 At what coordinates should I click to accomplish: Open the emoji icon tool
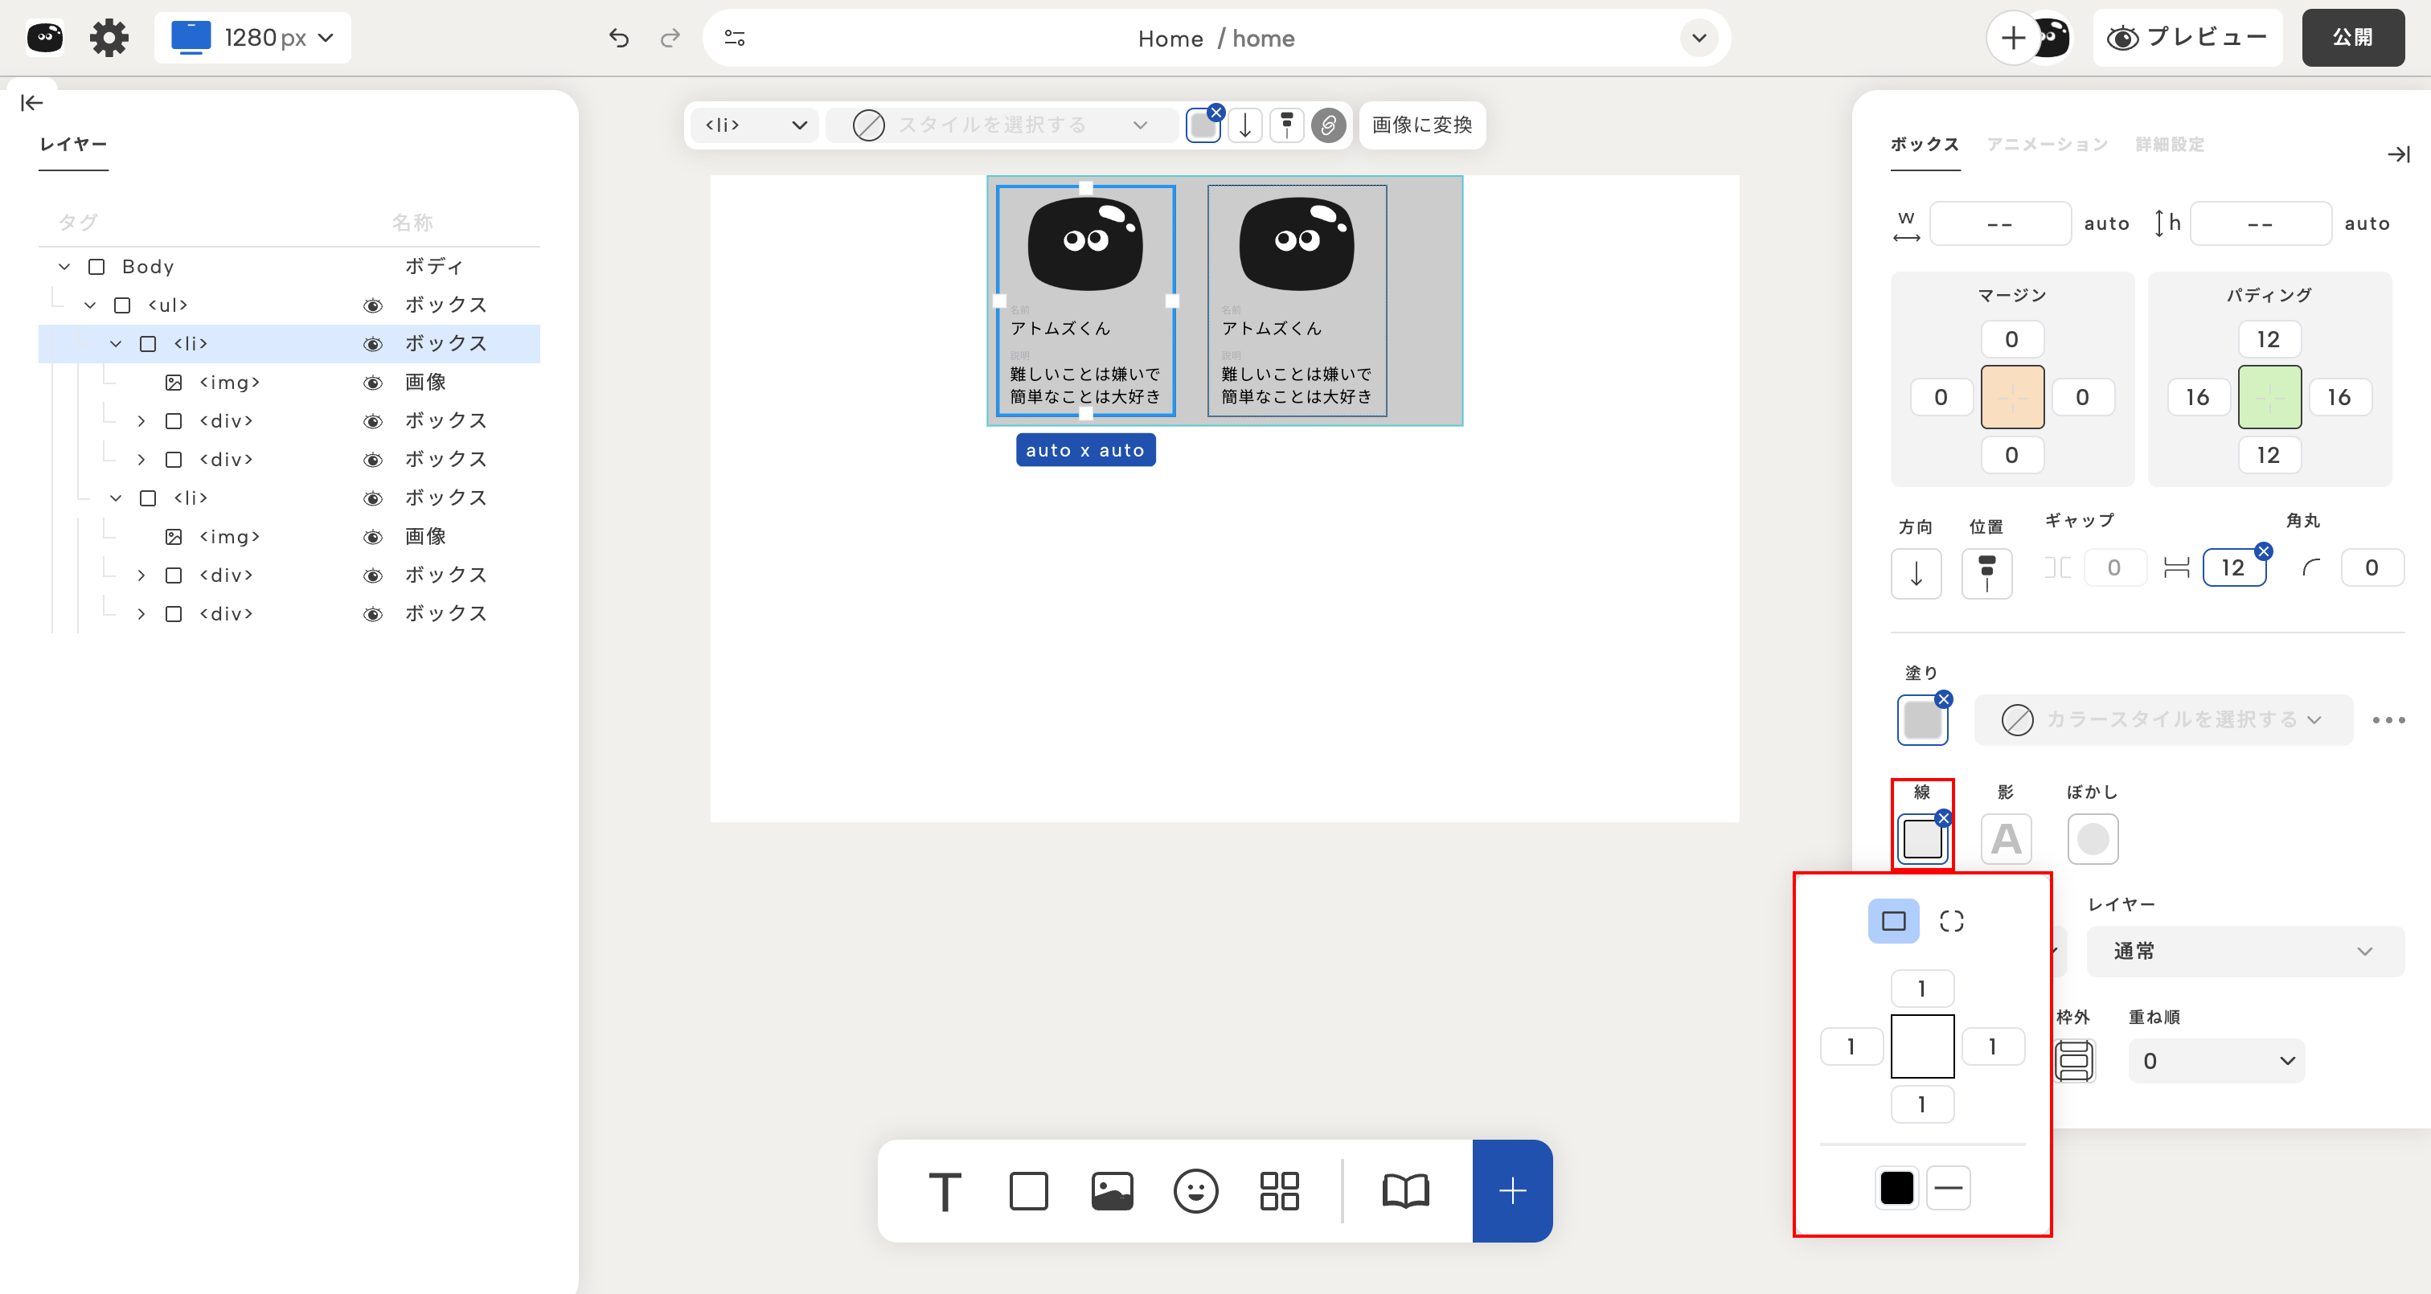tap(1195, 1191)
